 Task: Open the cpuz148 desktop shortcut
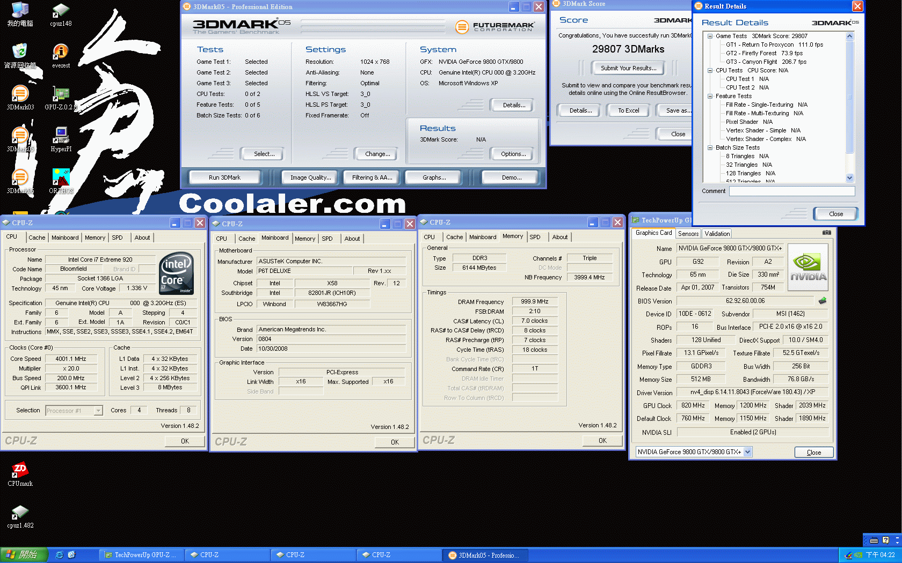tap(61, 13)
